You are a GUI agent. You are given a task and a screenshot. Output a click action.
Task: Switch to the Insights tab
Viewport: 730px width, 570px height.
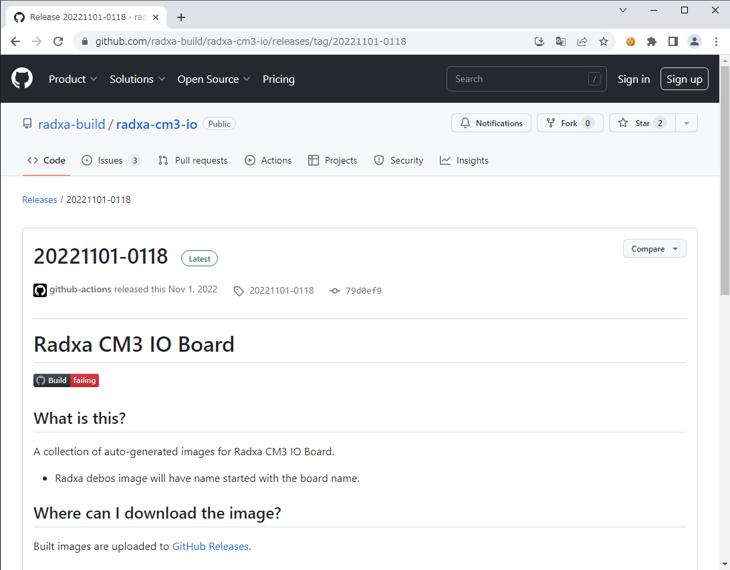464,160
